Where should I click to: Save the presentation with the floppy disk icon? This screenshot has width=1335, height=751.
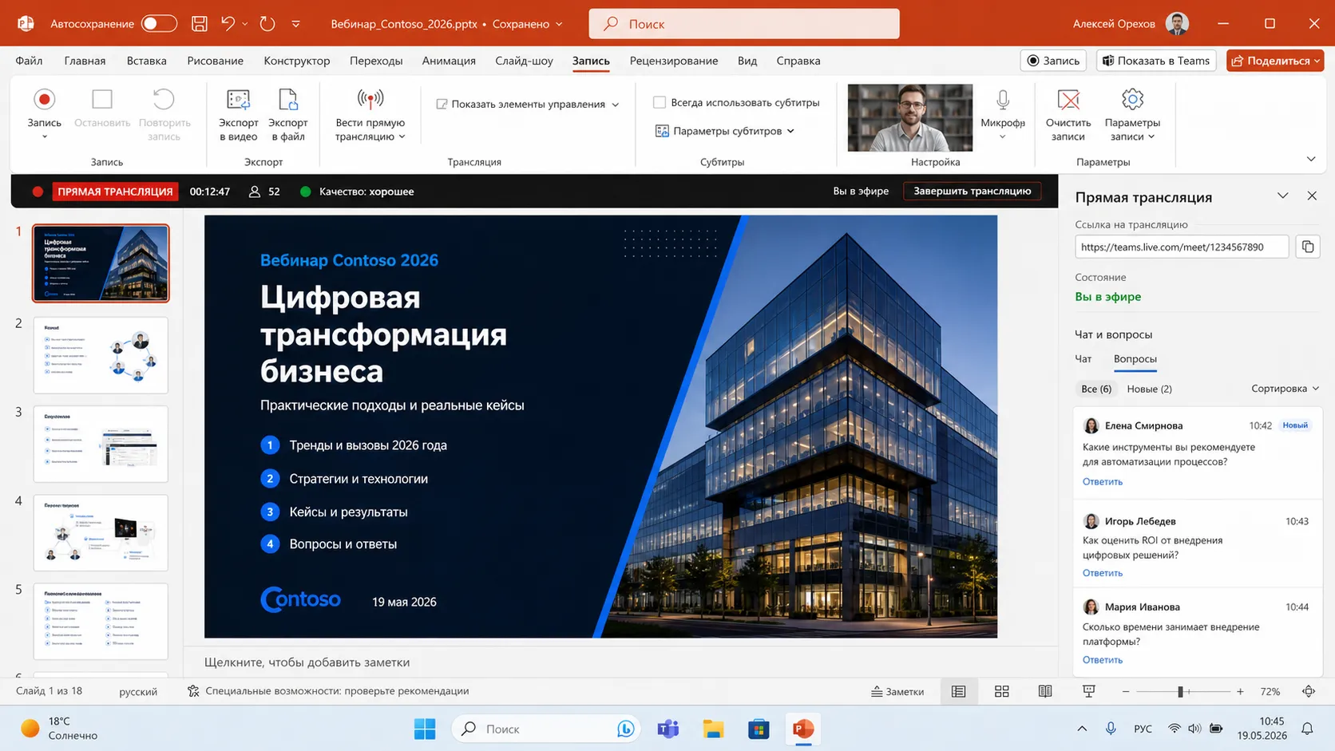coord(200,24)
